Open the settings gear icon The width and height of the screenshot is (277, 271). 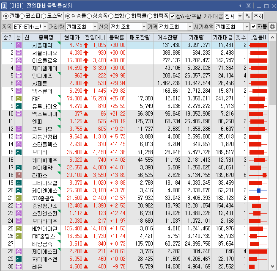pos(272,27)
